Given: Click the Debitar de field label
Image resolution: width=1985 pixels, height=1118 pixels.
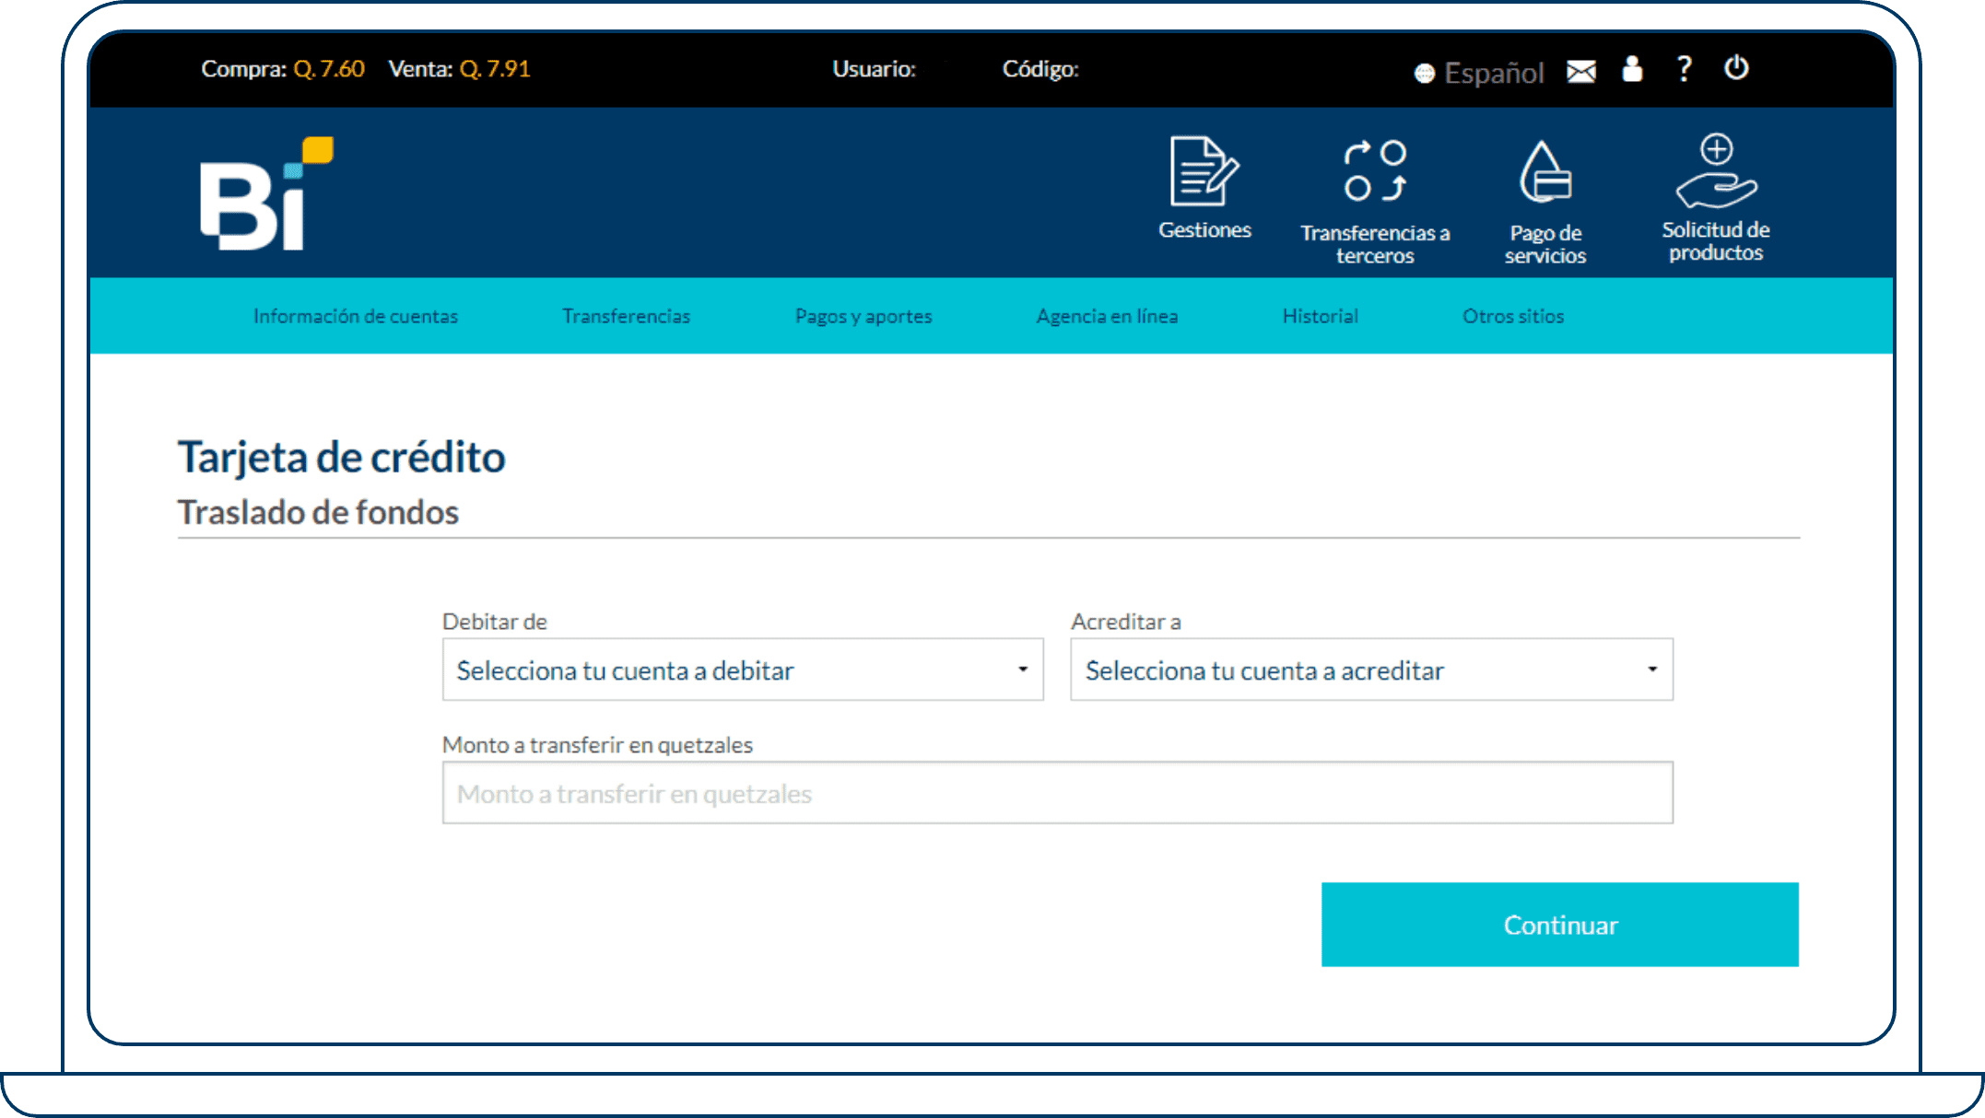Looking at the screenshot, I should point(495,622).
